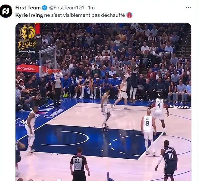Viewport: 199px width, 181px height.
Task: Click the bold Kyrie Irving text
Action: pyautogui.click(x=29, y=15)
